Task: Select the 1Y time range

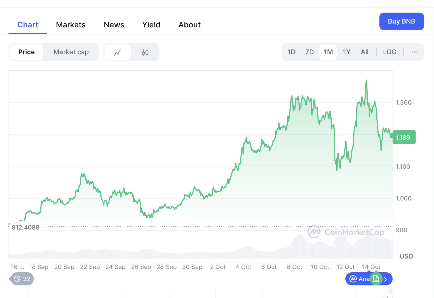Action: pos(346,52)
